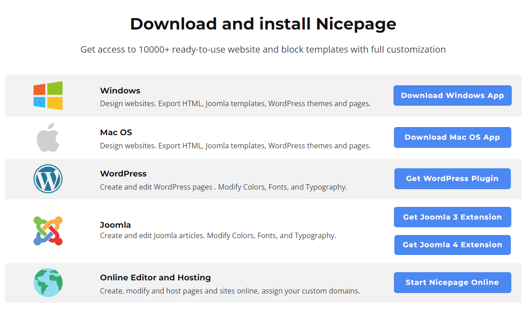This screenshot has width=529, height=318.
Task: Start Nicepage Online
Action: point(452,283)
